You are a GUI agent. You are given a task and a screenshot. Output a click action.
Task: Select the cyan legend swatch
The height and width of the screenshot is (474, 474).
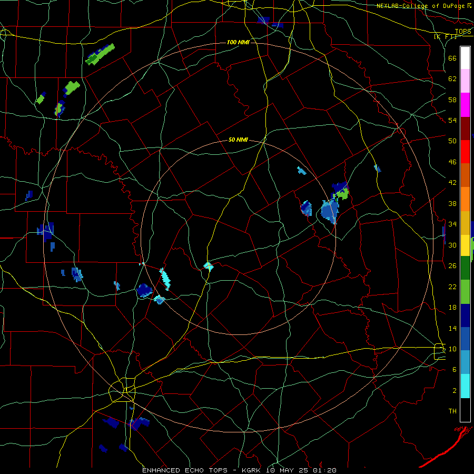click(x=465, y=386)
